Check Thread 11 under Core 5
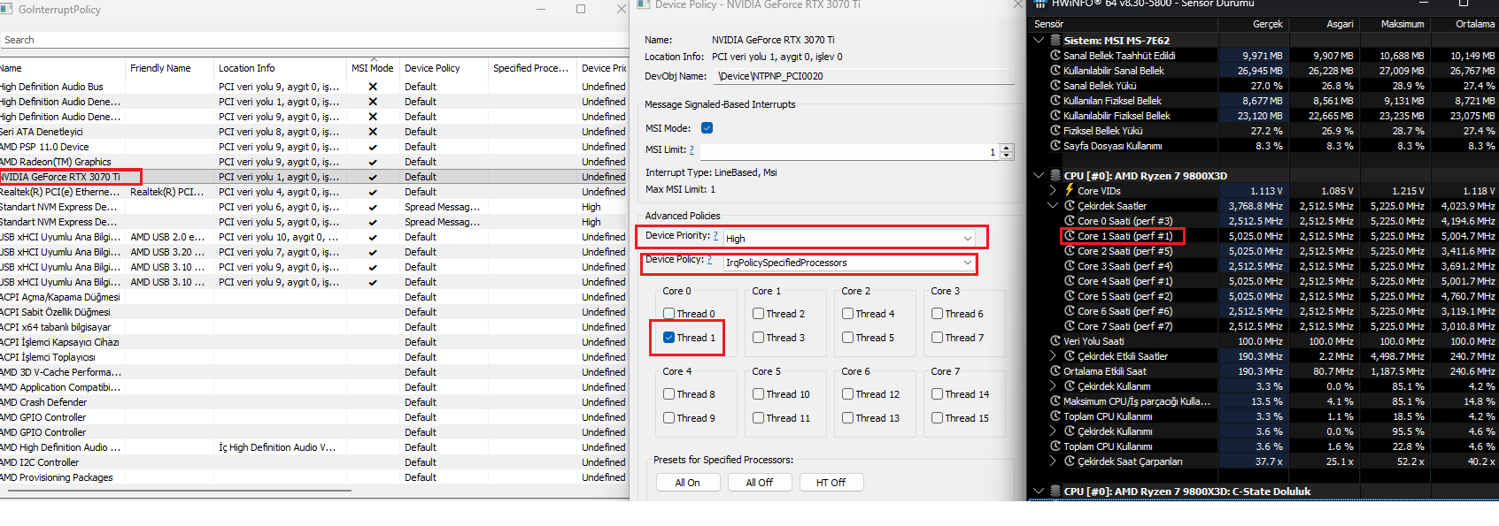Viewport: 1499px width, 526px height. point(759,418)
